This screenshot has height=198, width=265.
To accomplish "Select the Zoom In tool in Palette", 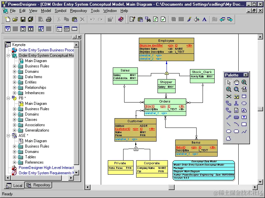I will [244, 82].
